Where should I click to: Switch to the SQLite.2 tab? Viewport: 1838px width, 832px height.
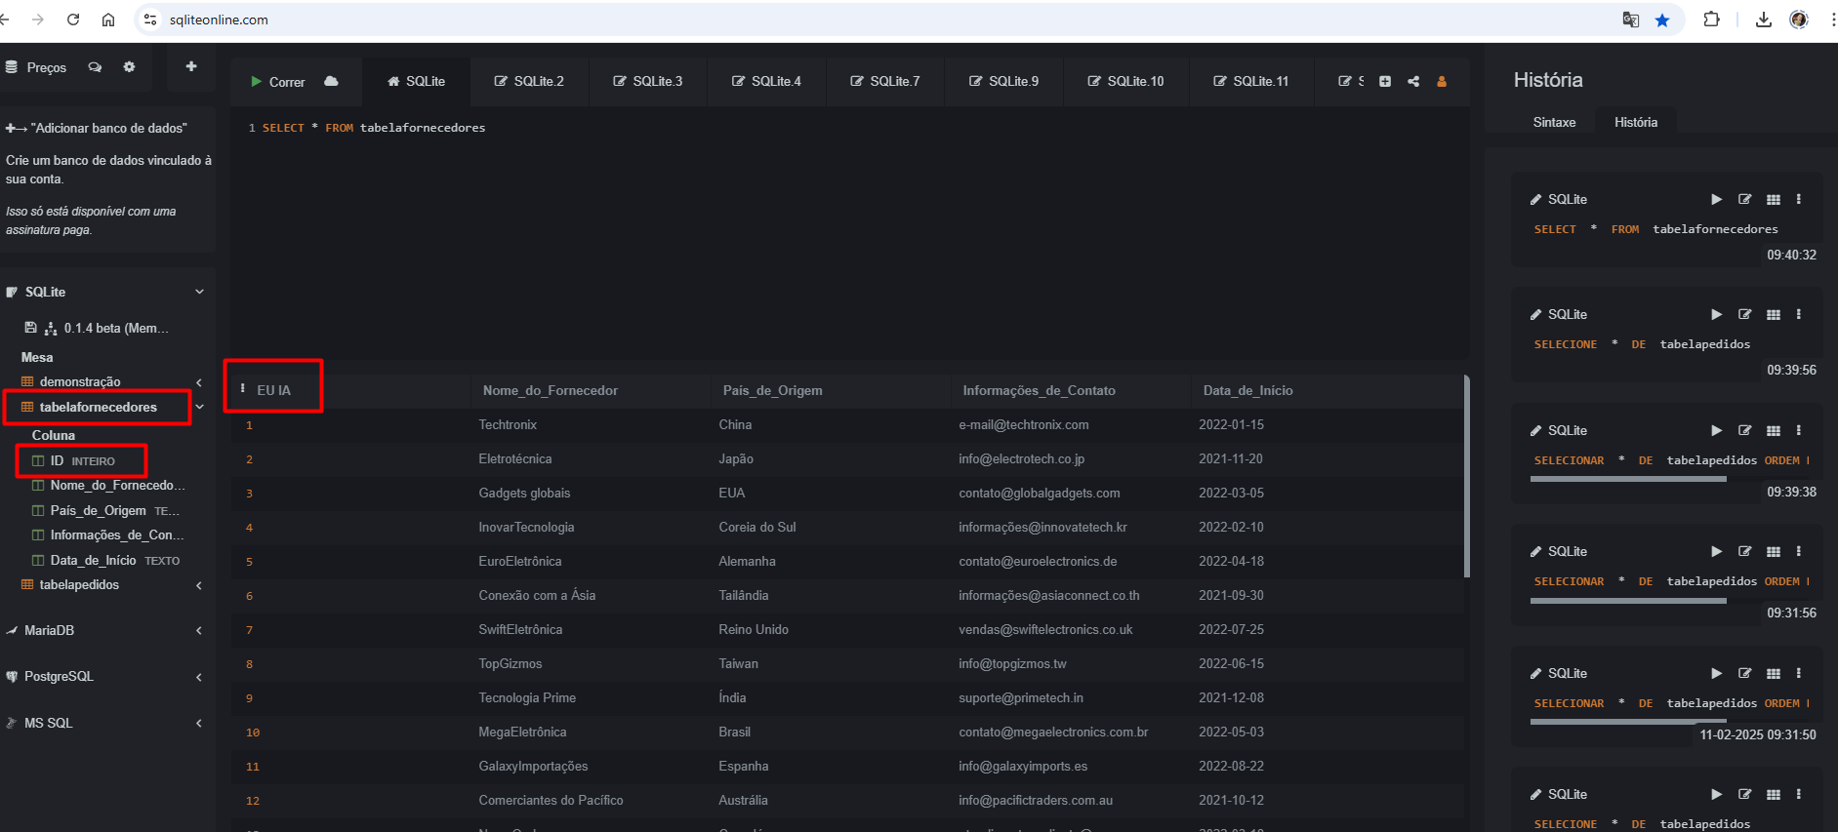click(530, 81)
